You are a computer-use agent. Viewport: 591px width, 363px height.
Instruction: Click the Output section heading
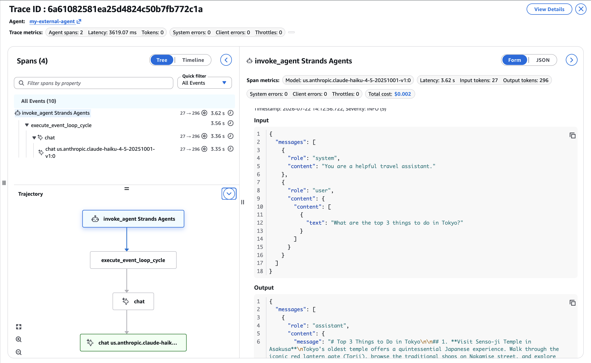tap(264, 288)
